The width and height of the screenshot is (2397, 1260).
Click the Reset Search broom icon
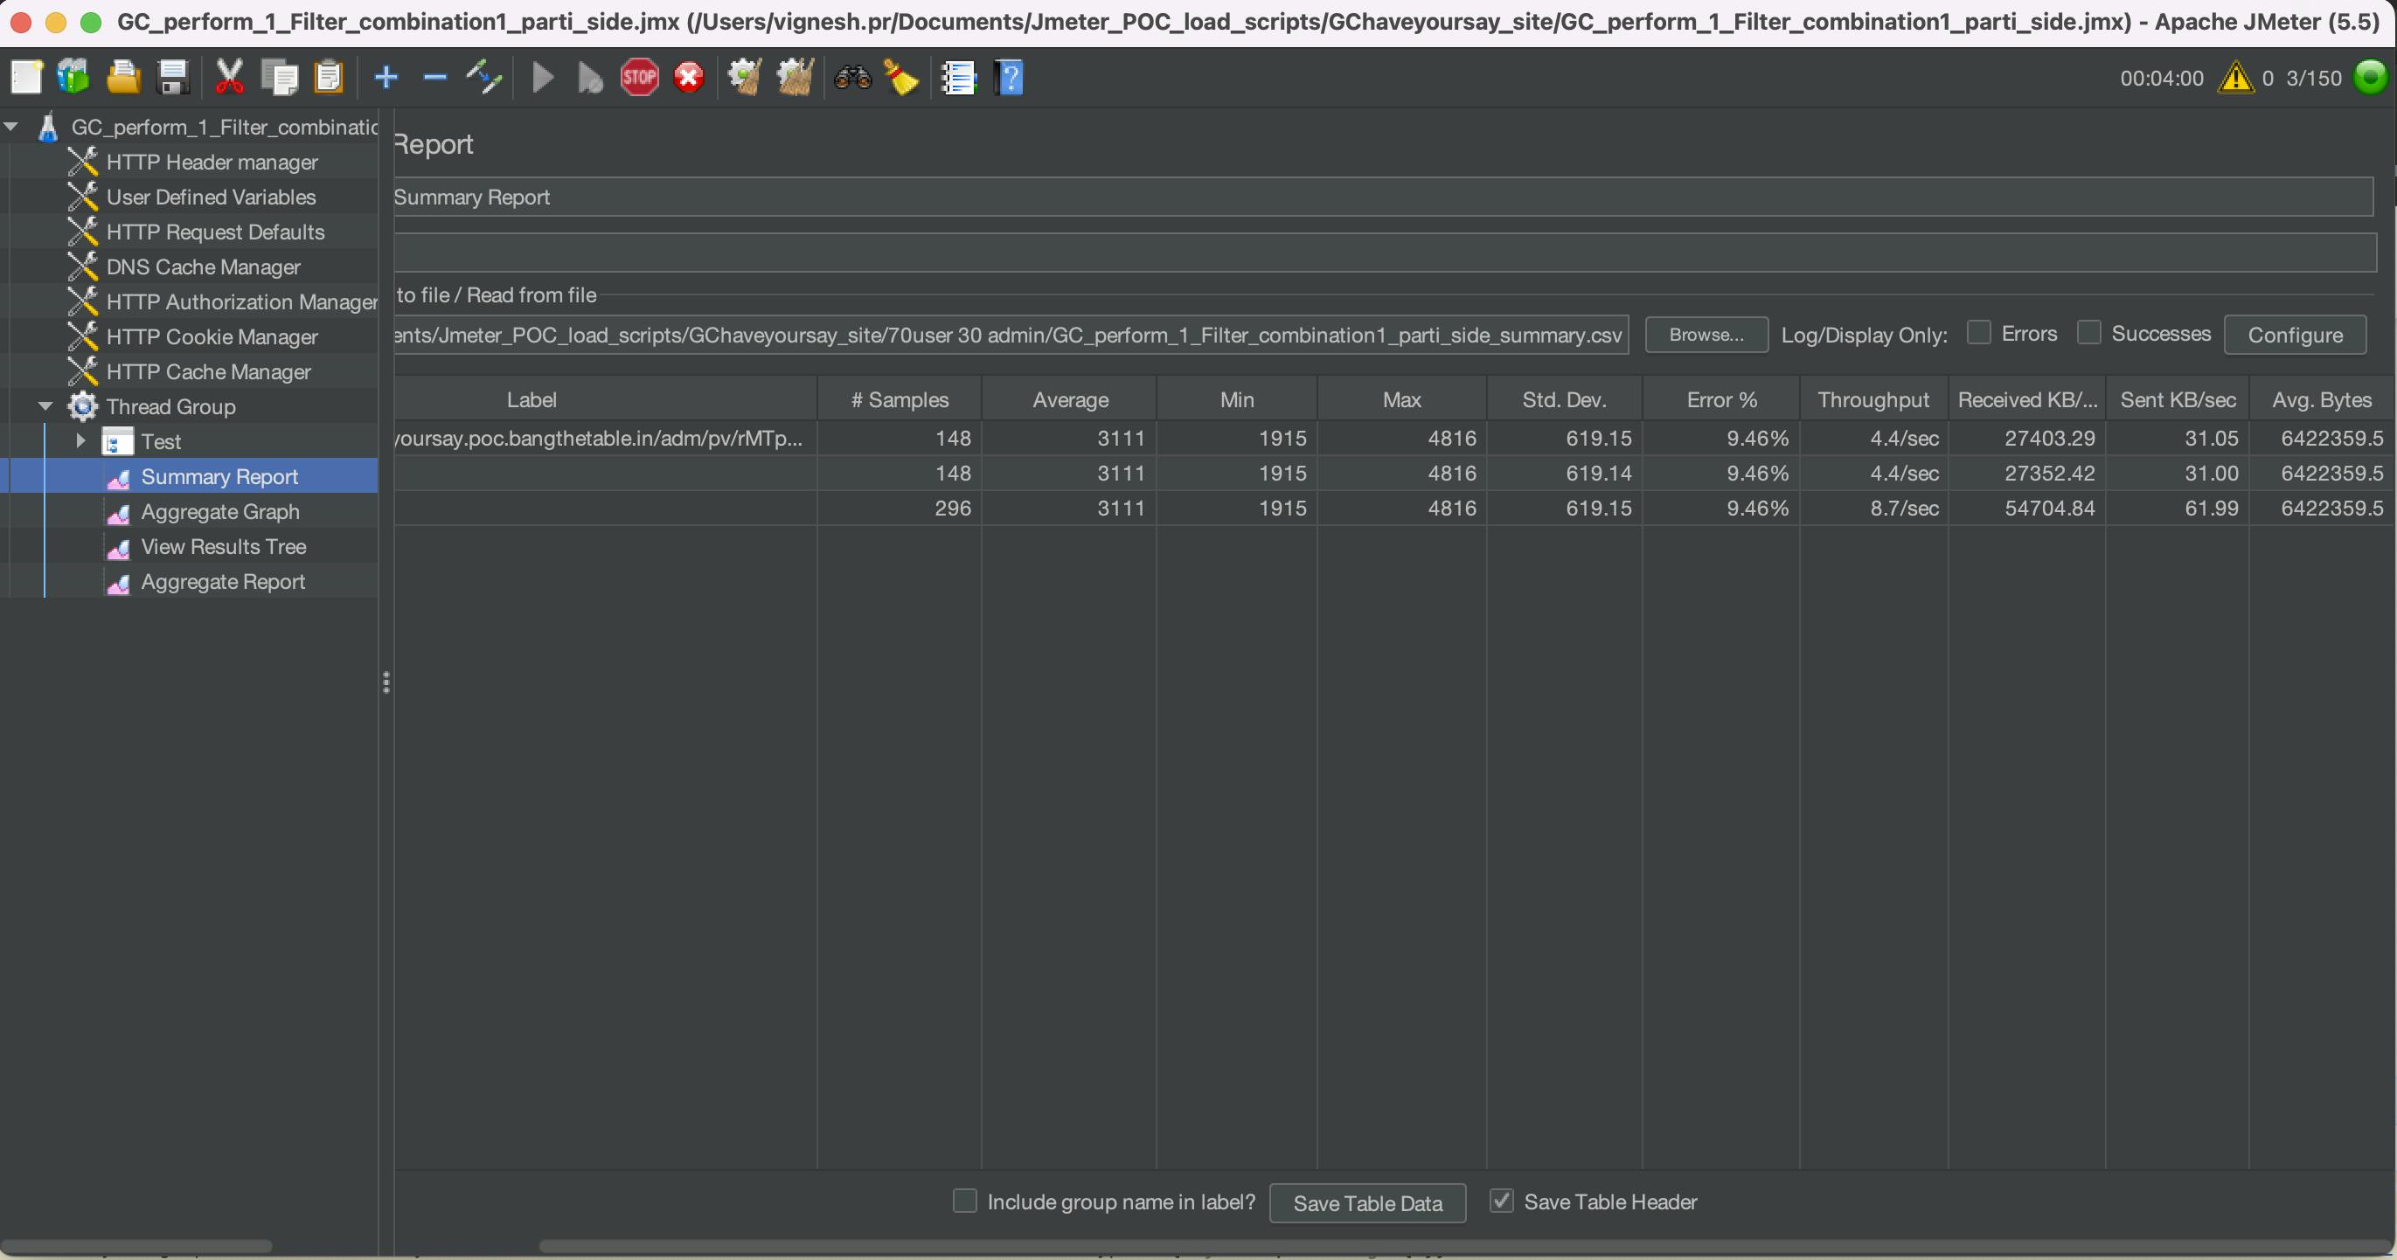point(900,77)
